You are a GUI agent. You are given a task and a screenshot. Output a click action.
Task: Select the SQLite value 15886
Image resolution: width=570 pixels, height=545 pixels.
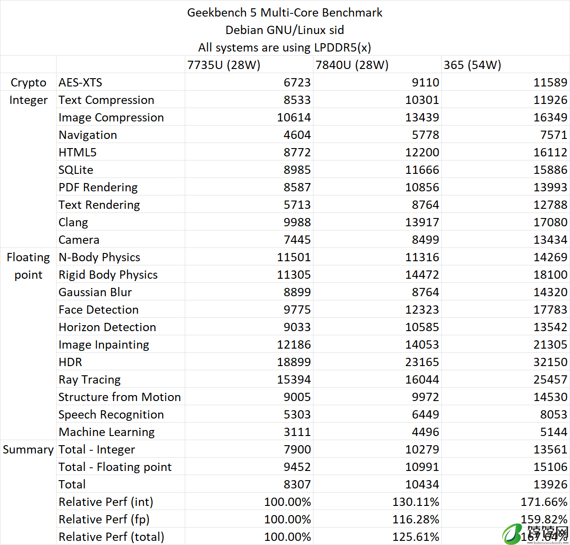click(550, 170)
